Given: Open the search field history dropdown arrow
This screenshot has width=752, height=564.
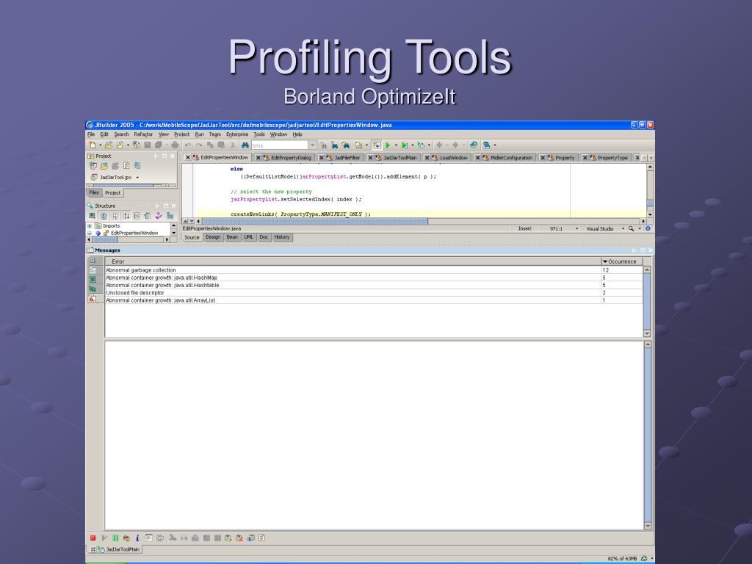Looking at the screenshot, I should [x=312, y=145].
